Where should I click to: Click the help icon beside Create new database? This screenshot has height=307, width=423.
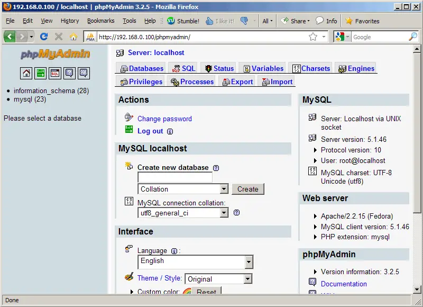click(216, 168)
